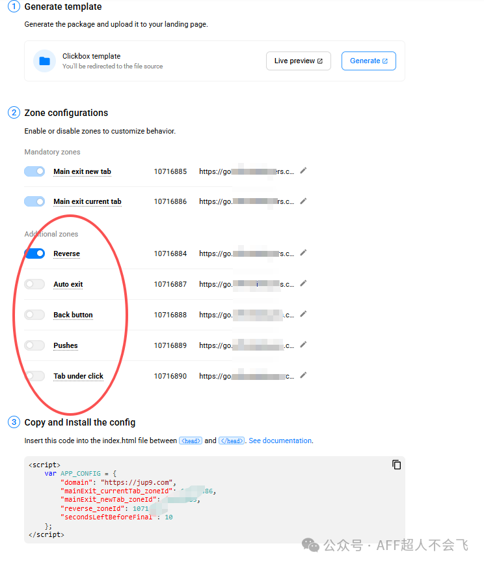Click the secondsLeftBeforeFinal code line
The height and width of the screenshot is (565, 484).
(116, 517)
